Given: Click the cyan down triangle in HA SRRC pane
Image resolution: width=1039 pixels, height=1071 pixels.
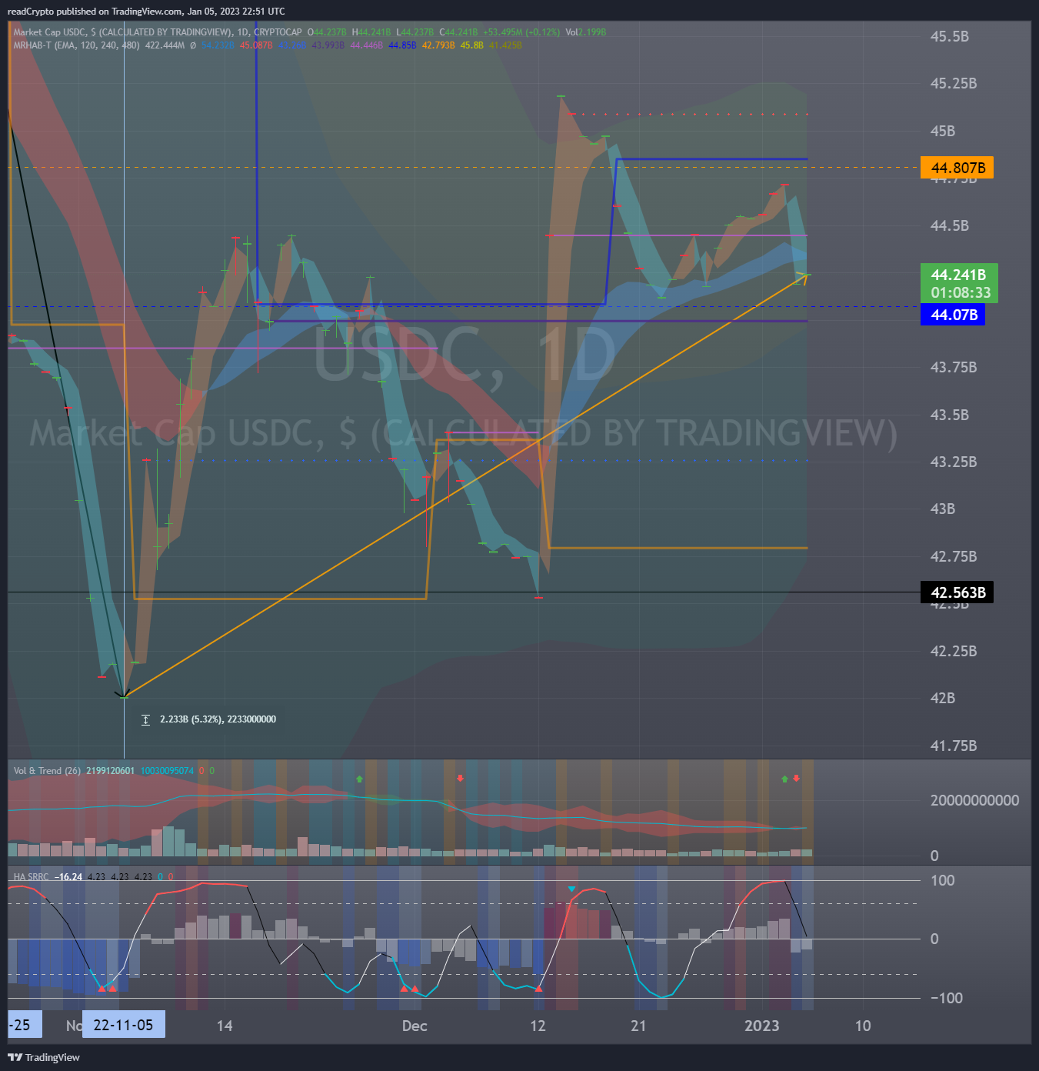Looking at the screenshot, I should tap(571, 889).
